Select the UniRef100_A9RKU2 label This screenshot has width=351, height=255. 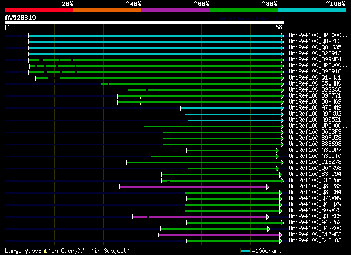(315, 114)
